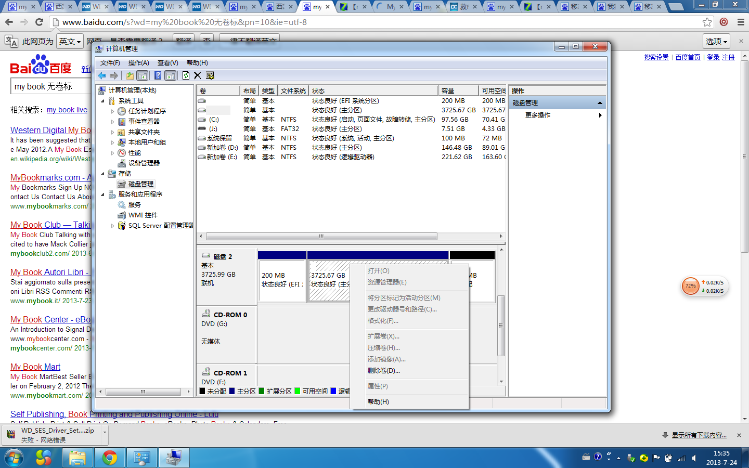Click the black X delete icon in the toolbar
The height and width of the screenshot is (468, 749).
pos(198,75)
